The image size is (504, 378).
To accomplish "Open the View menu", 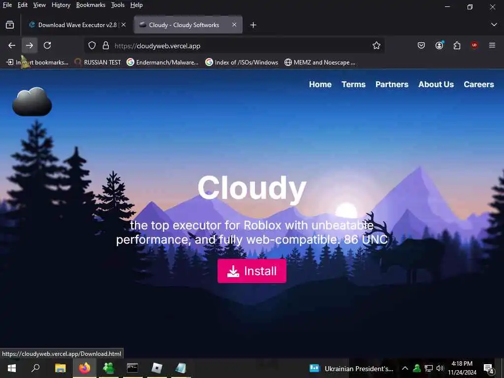I will (39, 5).
